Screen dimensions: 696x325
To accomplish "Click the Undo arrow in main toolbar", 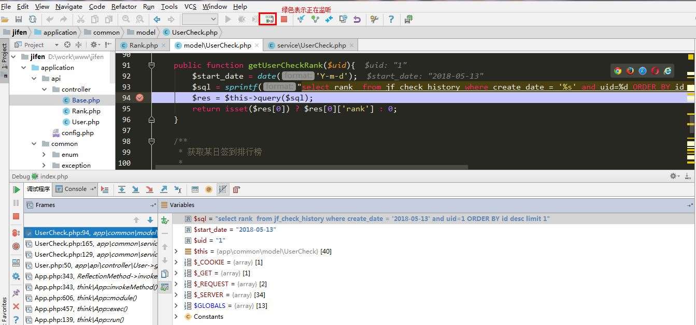I will pos(49,19).
